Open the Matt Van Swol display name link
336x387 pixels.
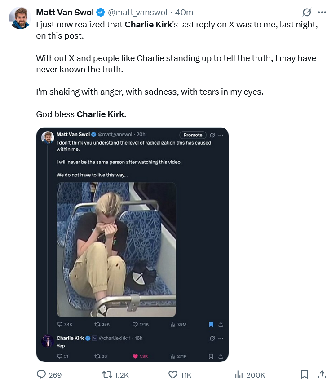pyautogui.click(x=65, y=13)
